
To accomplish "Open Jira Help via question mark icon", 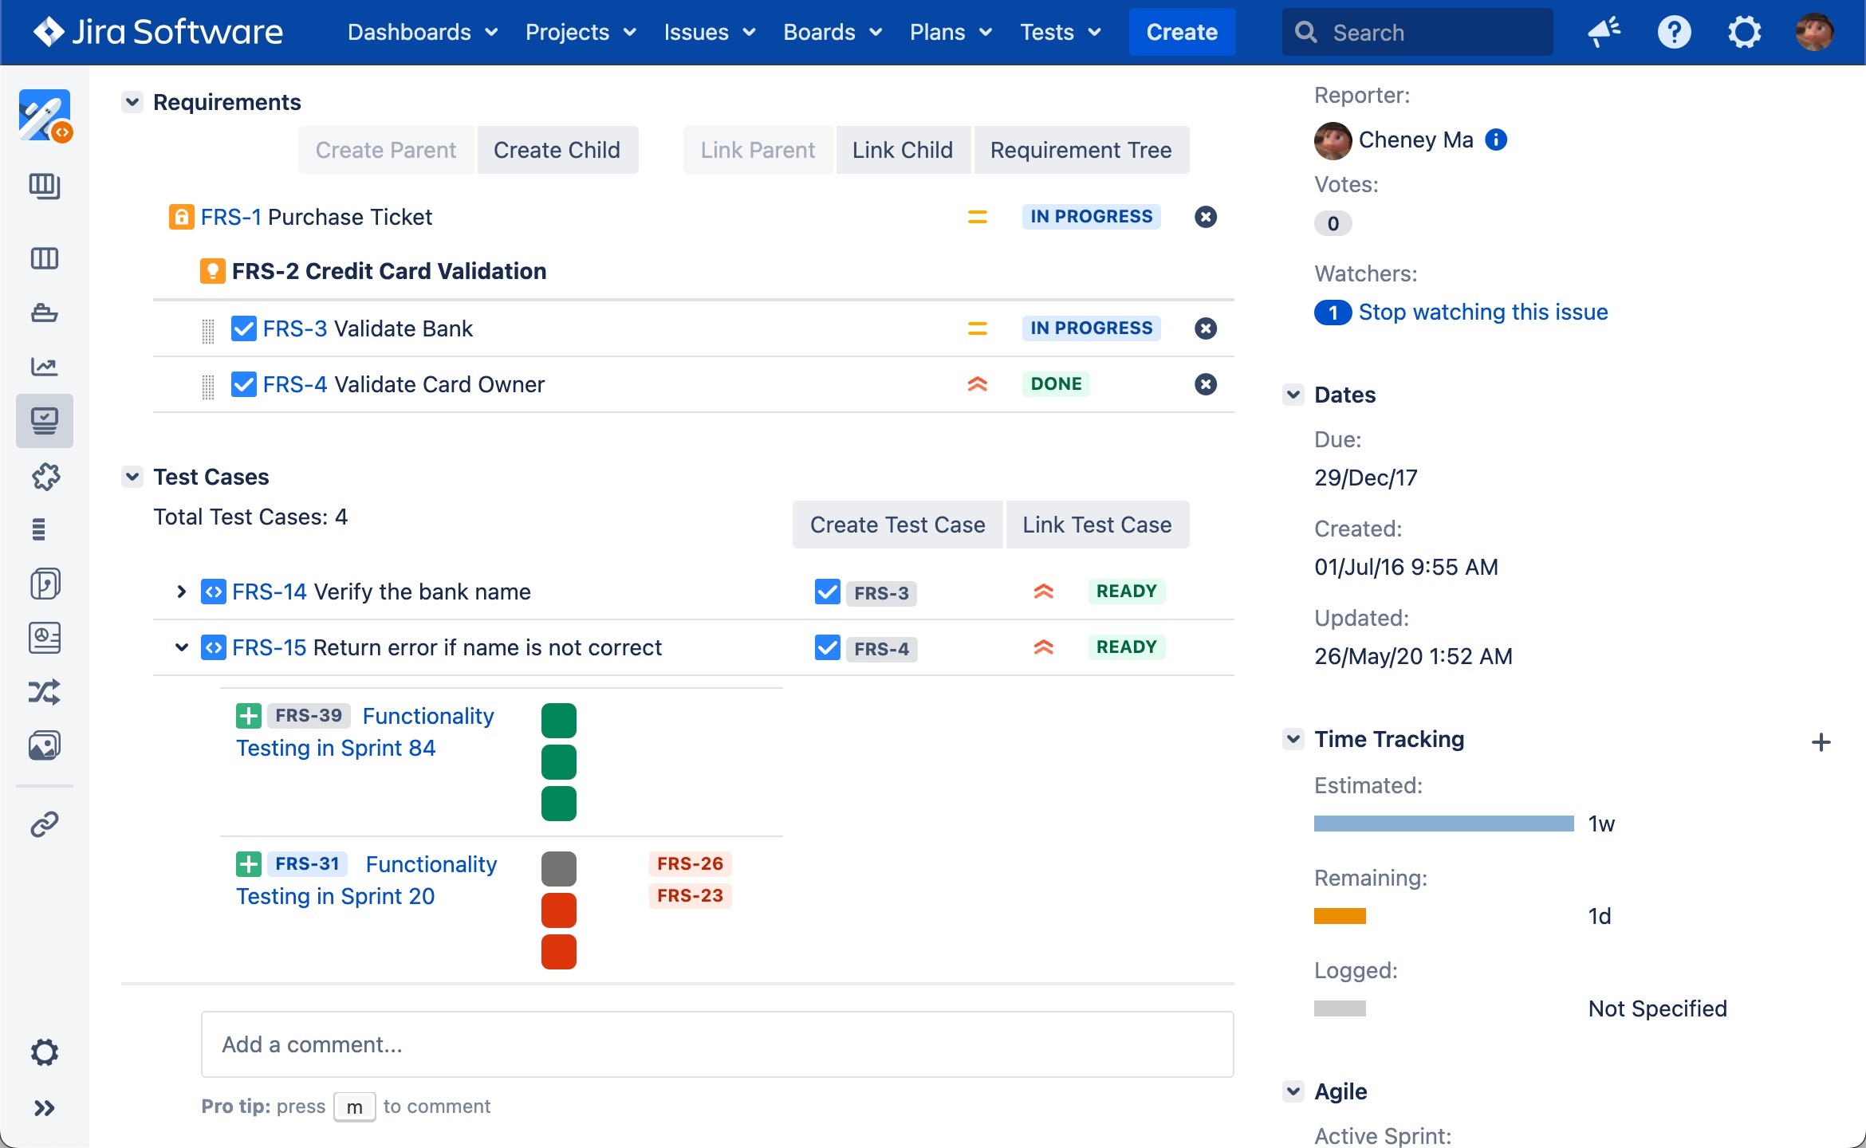I will [1674, 32].
